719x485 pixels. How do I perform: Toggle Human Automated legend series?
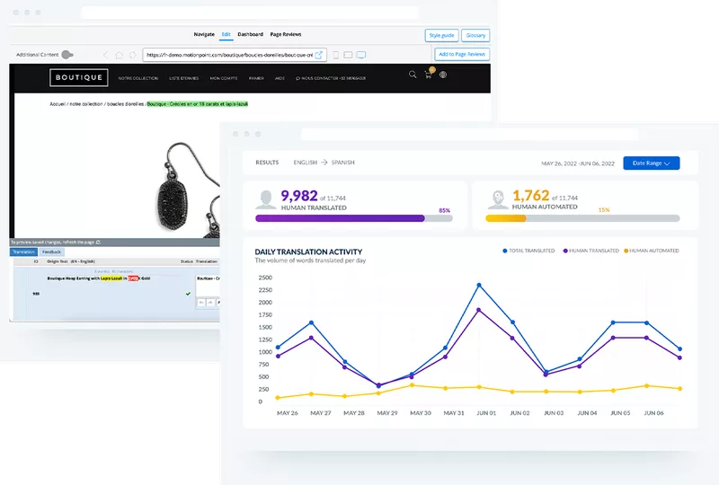coord(652,251)
